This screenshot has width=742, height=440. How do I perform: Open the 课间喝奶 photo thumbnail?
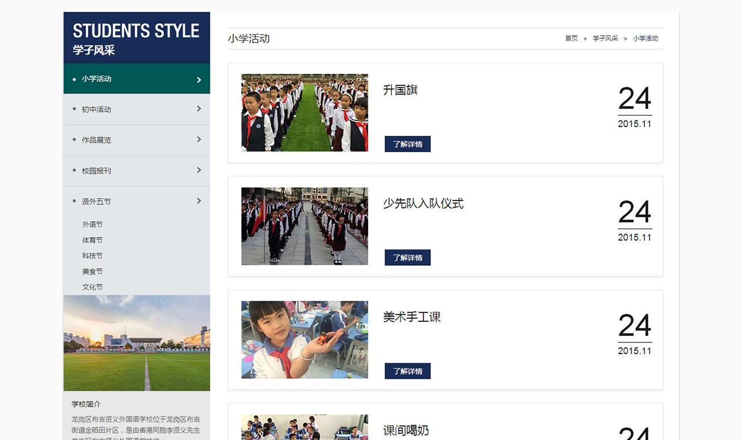click(x=304, y=427)
